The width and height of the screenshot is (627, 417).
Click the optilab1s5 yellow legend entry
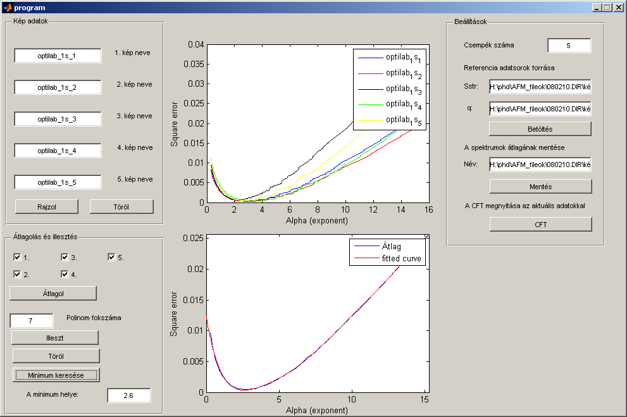390,120
